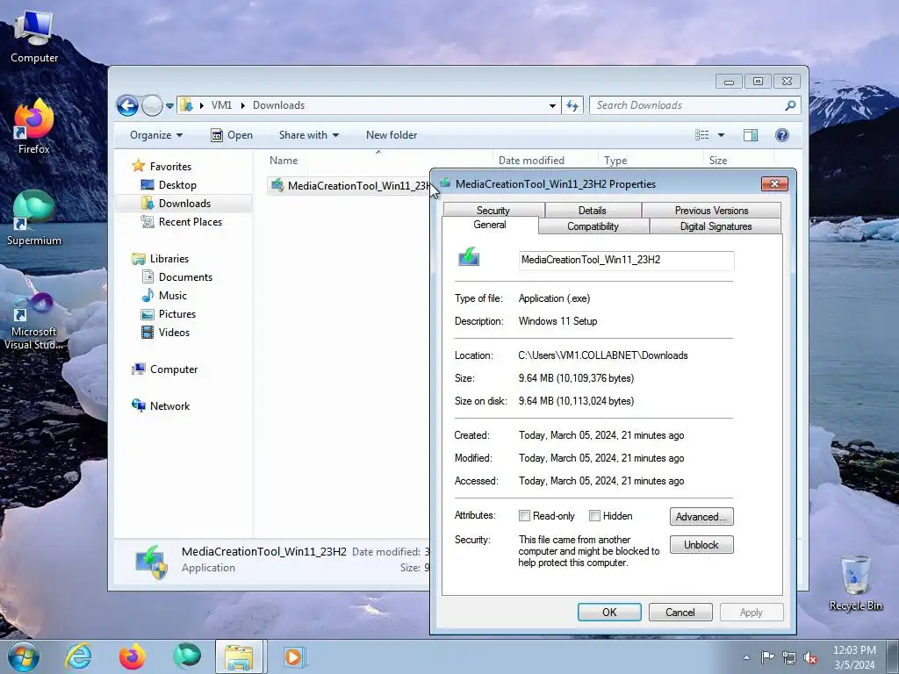Screen dimensions: 899x674
Task: Open the recent pages dropdown arrow
Action: click(169, 106)
